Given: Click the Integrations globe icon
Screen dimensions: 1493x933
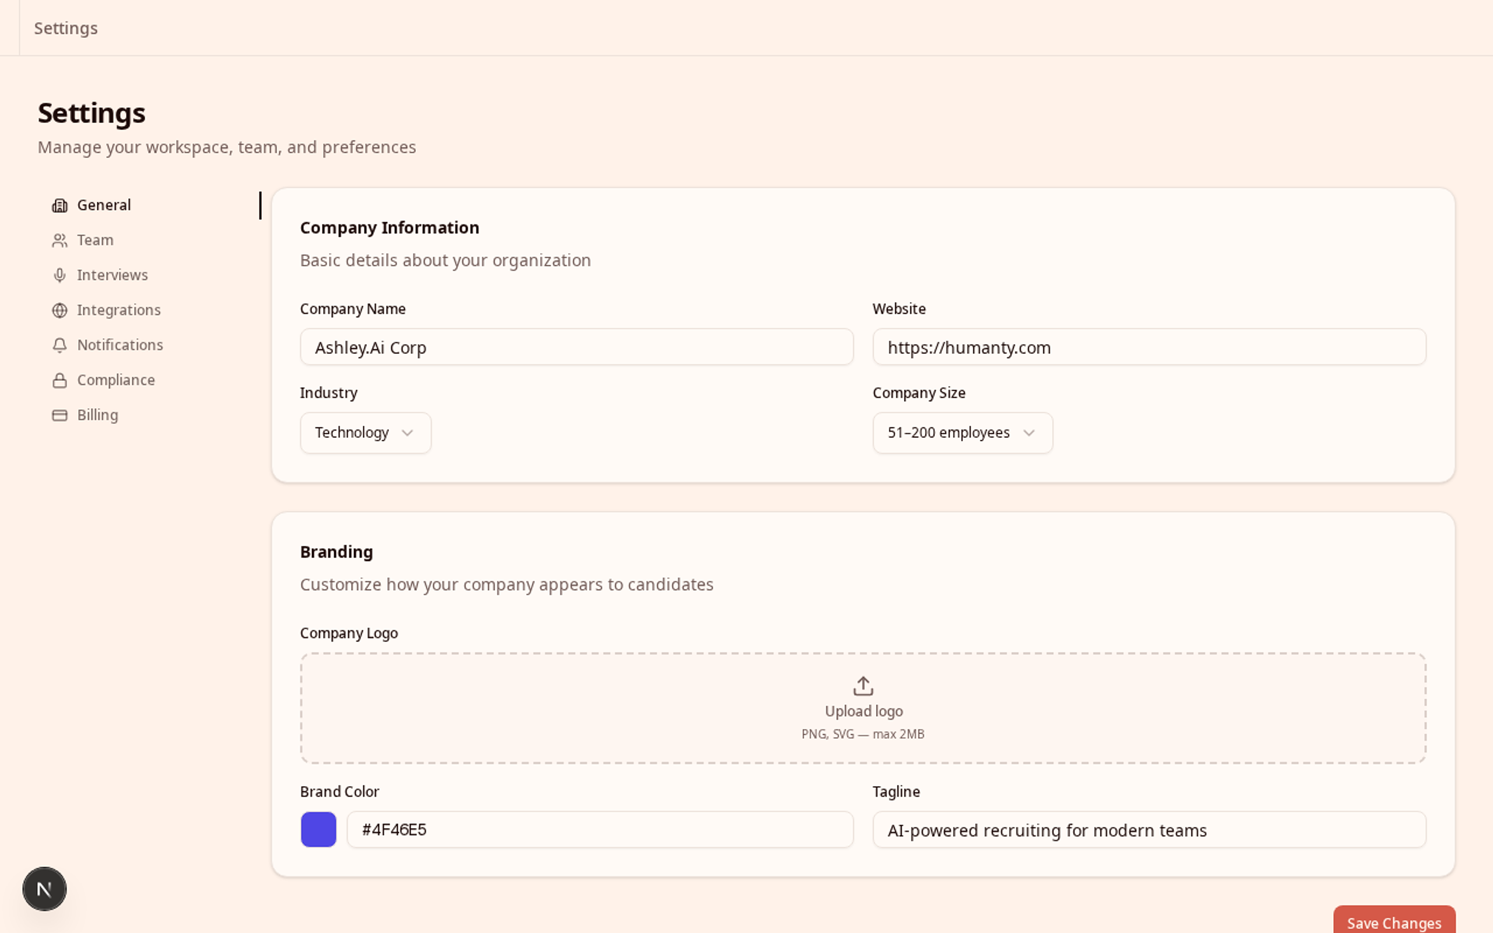Looking at the screenshot, I should click(x=59, y=310).
